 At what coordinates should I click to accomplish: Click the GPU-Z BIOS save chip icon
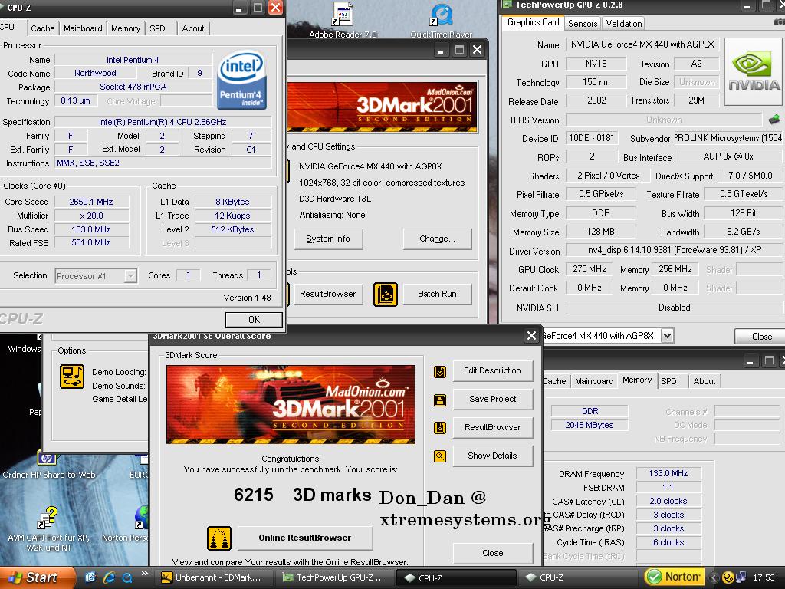pos(774,119)
